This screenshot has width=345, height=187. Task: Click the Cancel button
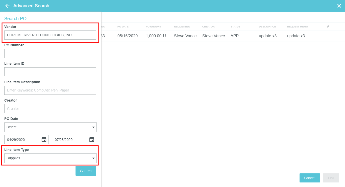coord(310,178)
